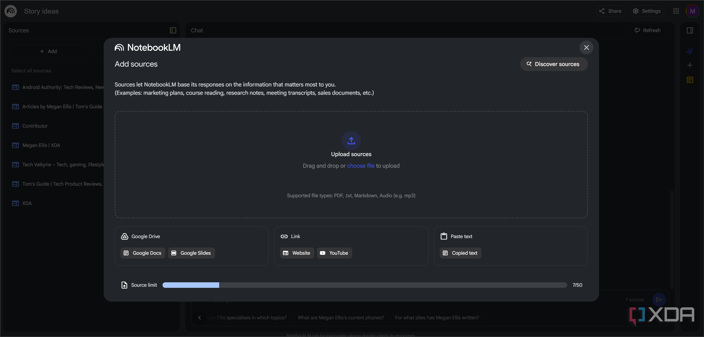This screenshot has height=337, width=704.
Task: Click the Contributor source web icon
Action: (15, 126)
